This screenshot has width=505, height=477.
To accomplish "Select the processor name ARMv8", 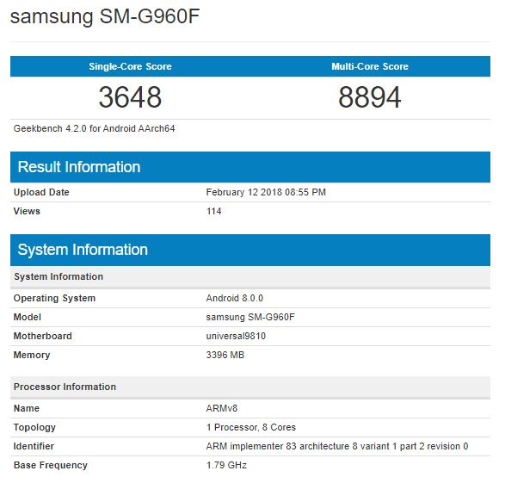I will pyautogui.click(x=222, y=408).
